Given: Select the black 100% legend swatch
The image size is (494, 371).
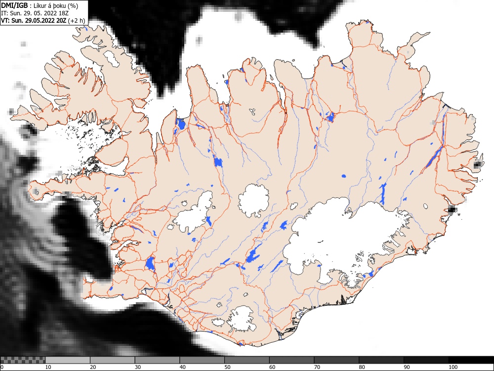Looking at the screenshot, I should 471,360.
